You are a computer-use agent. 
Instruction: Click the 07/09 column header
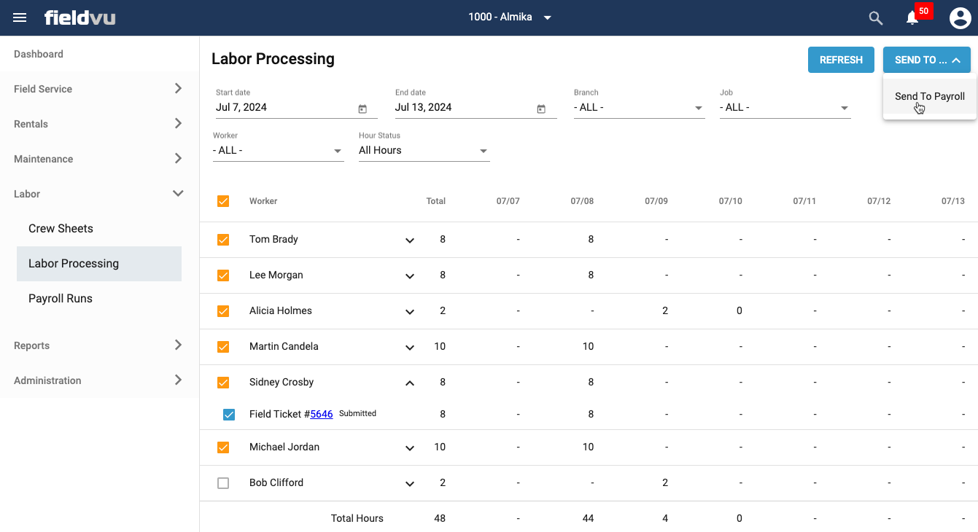tap(656, 201)
